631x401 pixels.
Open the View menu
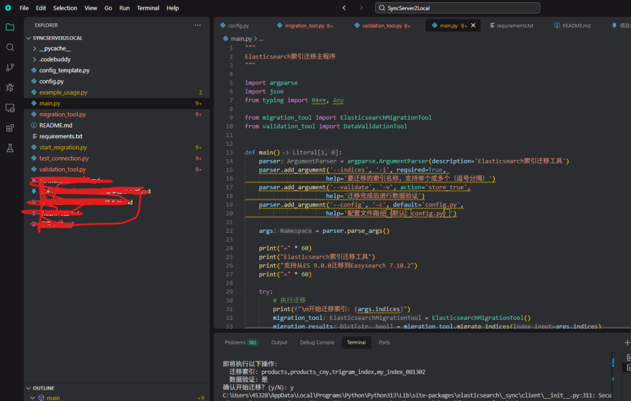(x=91, y=8)
